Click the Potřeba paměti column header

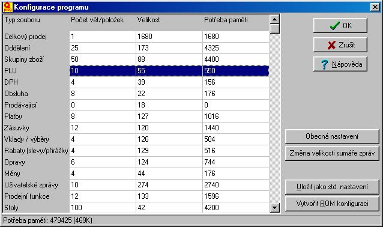coord(226,20)
